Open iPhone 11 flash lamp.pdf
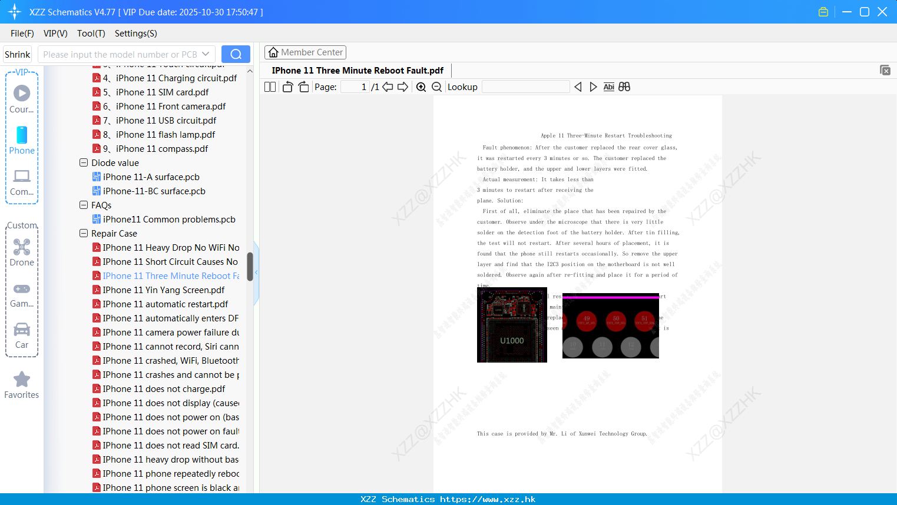The image size is (897, 505). tap(154, 134)
